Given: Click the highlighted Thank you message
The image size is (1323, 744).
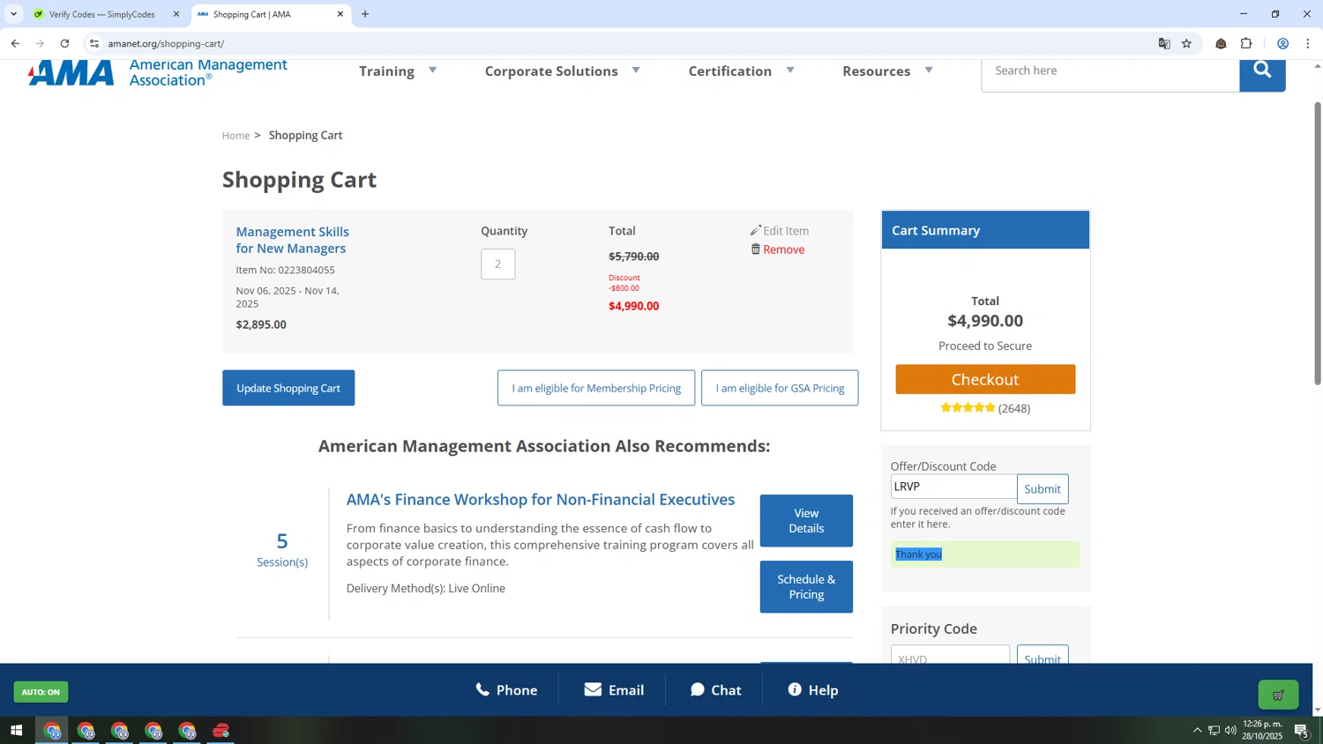Looking at the screenshot, I should [x=919, y=554].
